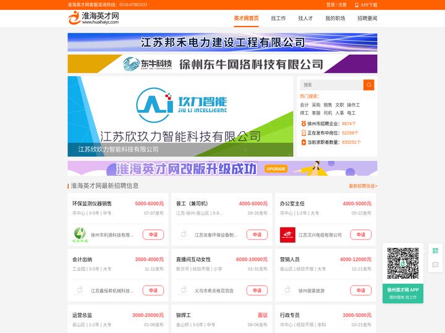Viewport: 445px width, 333px height.
Task: Click the 徐州英才网 APP green label
Action: [403, 294]
